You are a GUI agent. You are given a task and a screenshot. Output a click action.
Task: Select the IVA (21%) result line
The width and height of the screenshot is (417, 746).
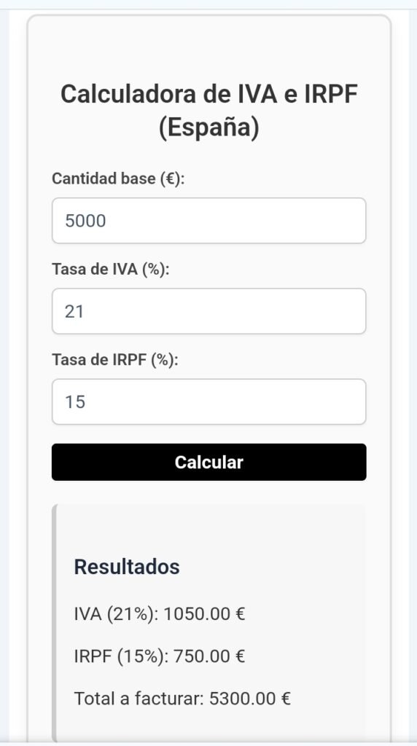(160, 614)
